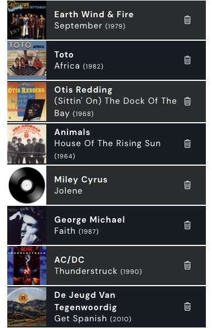Viewport: 212px width, 328px height.
Task: Select the Get Spanish (2010) title
Action: (93, 319)
